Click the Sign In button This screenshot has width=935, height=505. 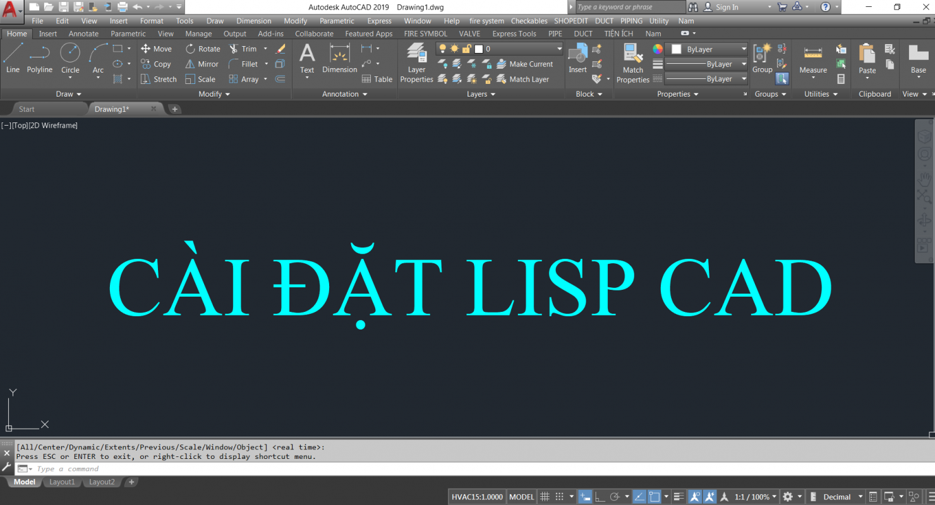coord(727,7)
